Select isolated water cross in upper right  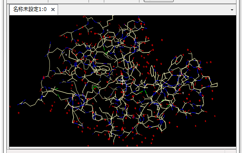(x=162, y=40)
